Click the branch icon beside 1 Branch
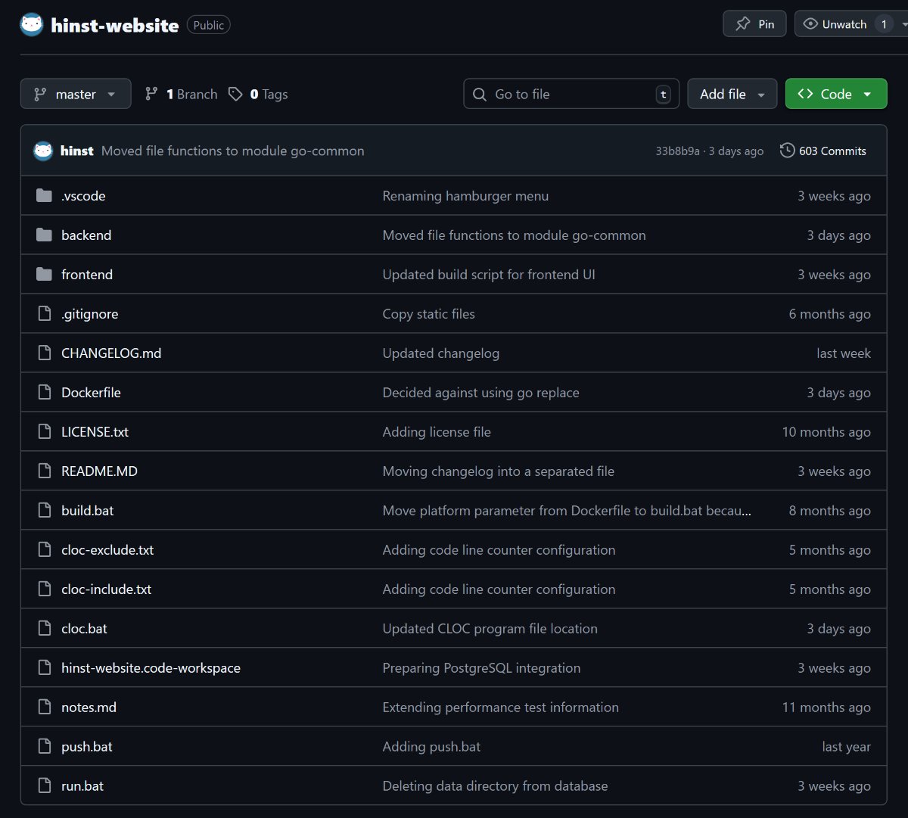The image size is (908, 818). pyautogui.click(x=152, y=94)
